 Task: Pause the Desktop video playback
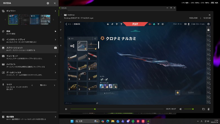(66, 109)
